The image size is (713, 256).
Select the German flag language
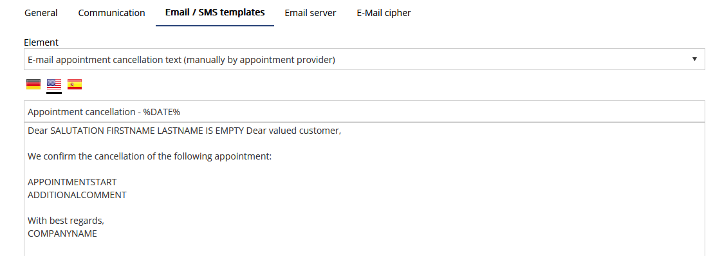coord(33,84)
